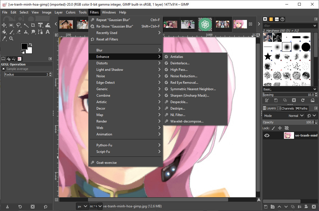Toggle lock alpha channel on the layer
This screenshot has width=319, height=211.
[286, 128]
